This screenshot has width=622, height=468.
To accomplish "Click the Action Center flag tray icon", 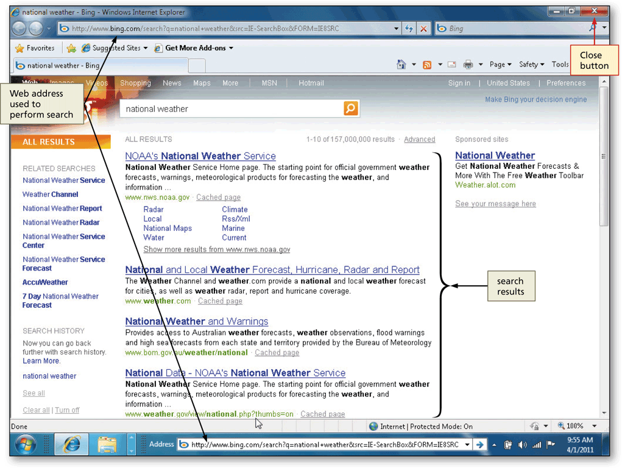I will coord(551,445).
